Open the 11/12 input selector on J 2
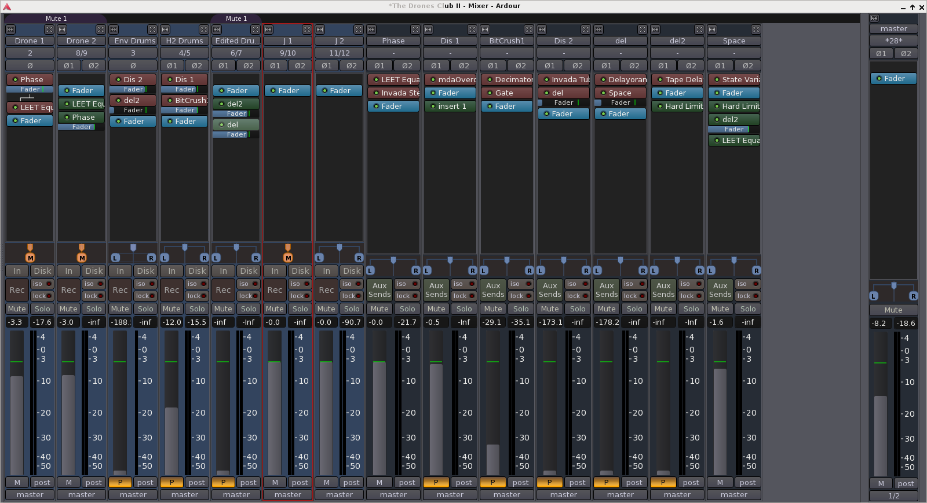927x503 pixels. click(339, 53)
